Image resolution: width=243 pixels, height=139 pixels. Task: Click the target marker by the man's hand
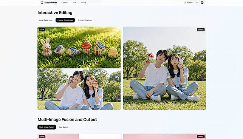click(x=71, y=79)
